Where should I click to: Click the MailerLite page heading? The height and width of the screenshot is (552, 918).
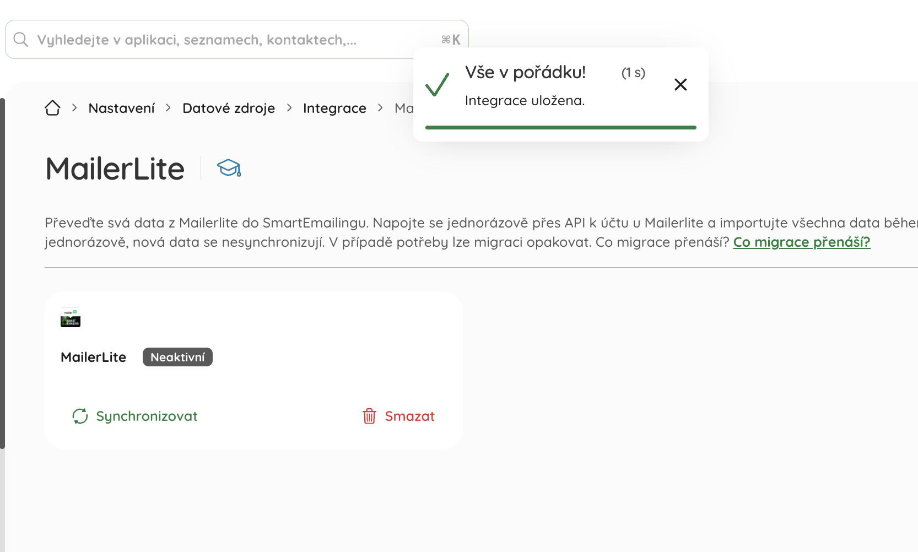tap(115, 169)
